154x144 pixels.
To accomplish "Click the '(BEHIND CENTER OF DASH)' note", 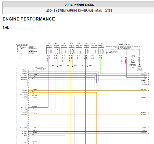I will pos(139,69).
